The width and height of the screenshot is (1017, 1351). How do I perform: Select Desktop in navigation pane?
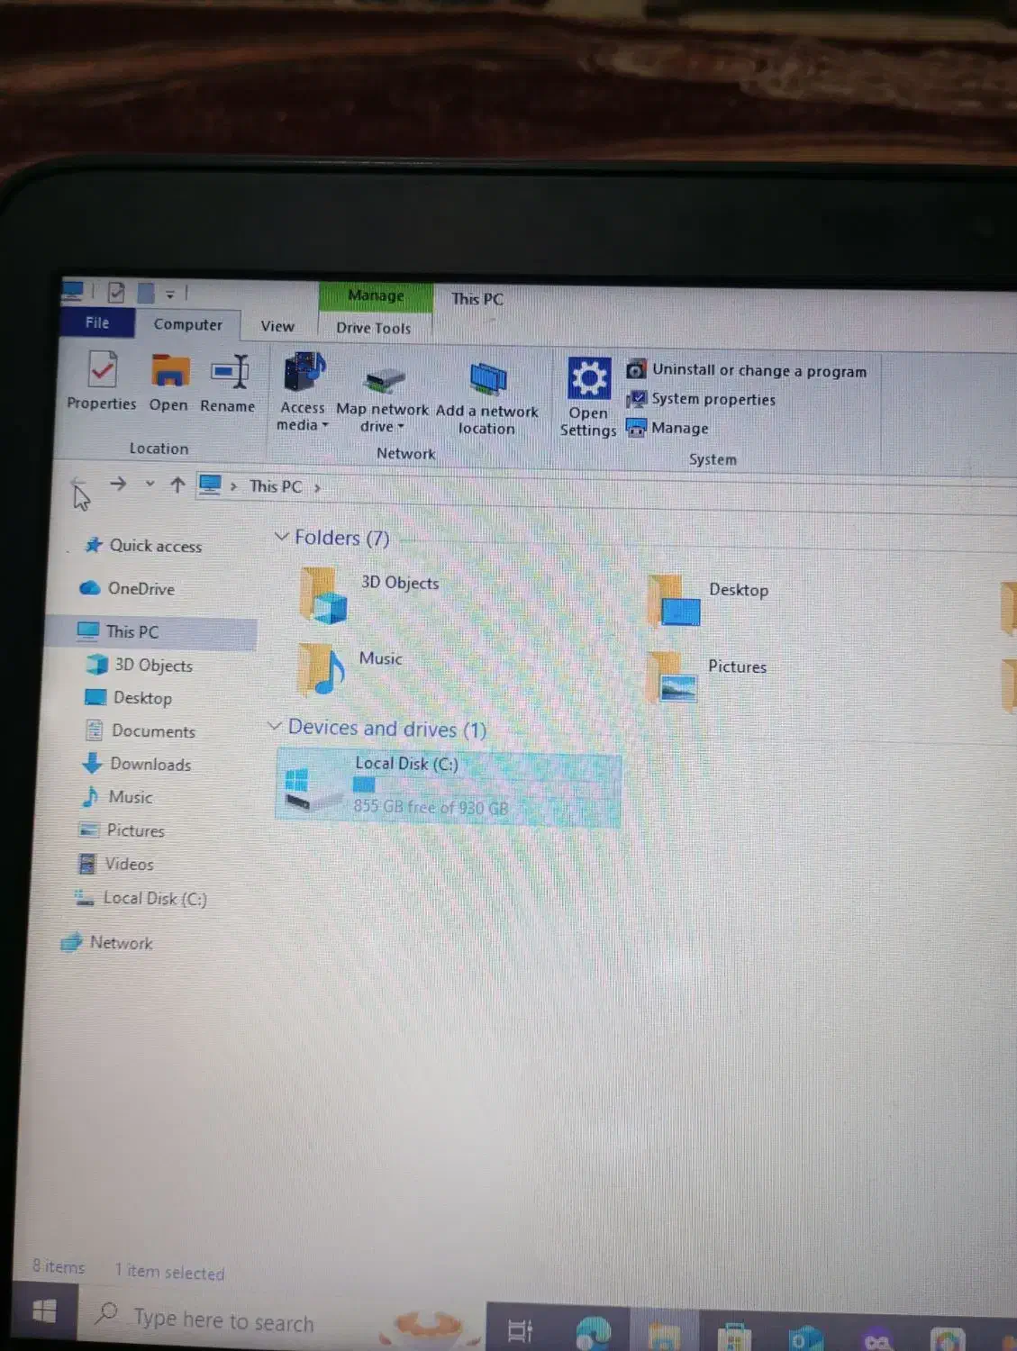point(128,698)
